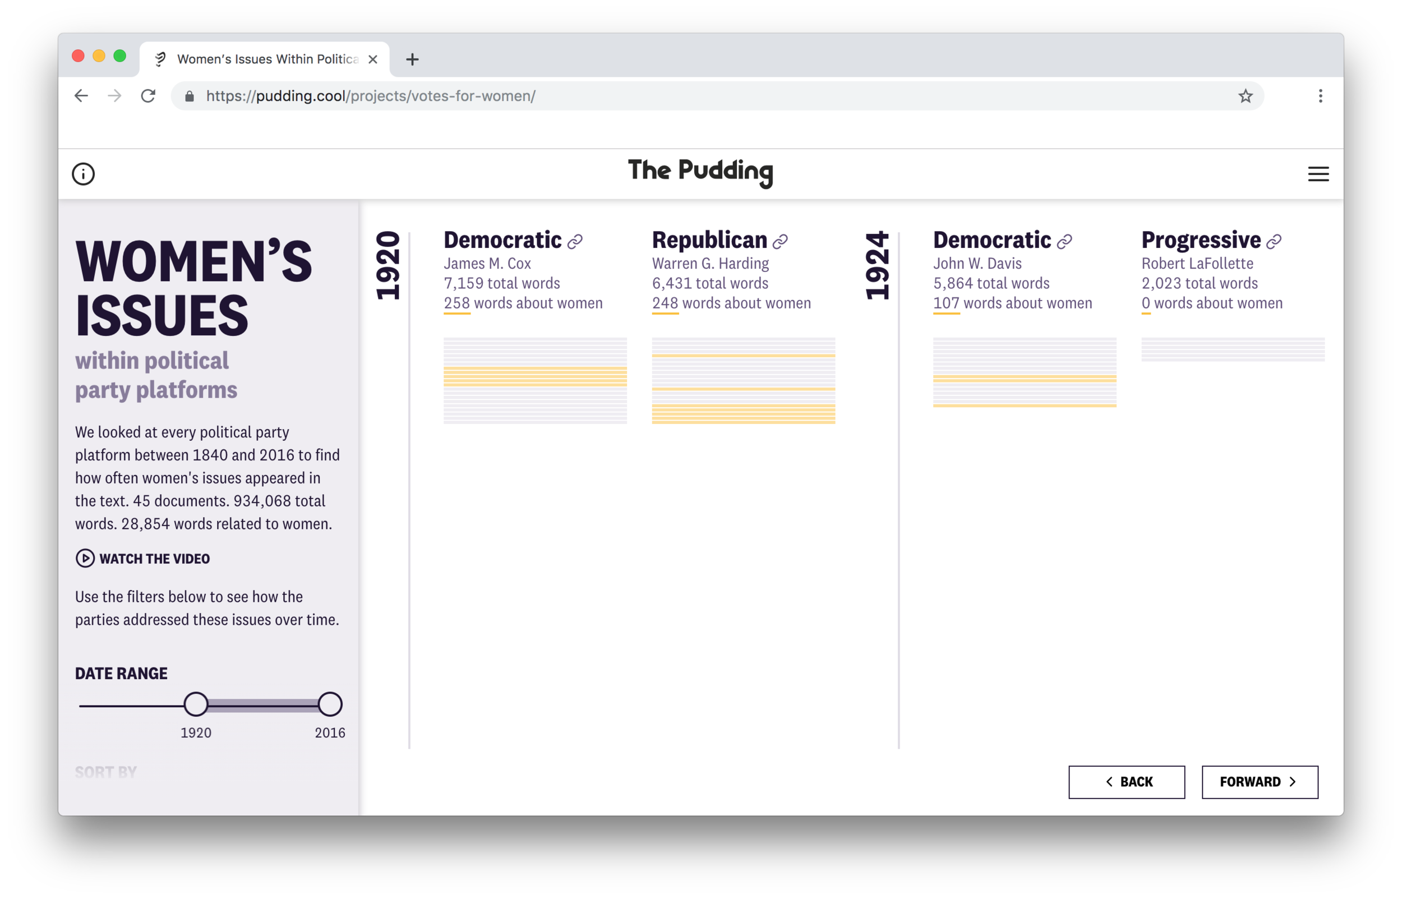The width and height of the screenshot is (1402, 899).
Task: Click link icon beside 1920 Democratic
Action: 575,242
